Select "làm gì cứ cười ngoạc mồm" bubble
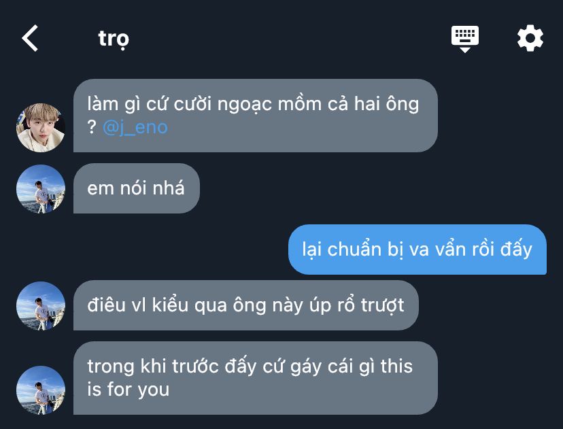 (255, 116)
